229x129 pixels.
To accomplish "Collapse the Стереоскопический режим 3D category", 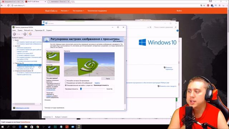I will pyautogui.click(x=14, y=71).
